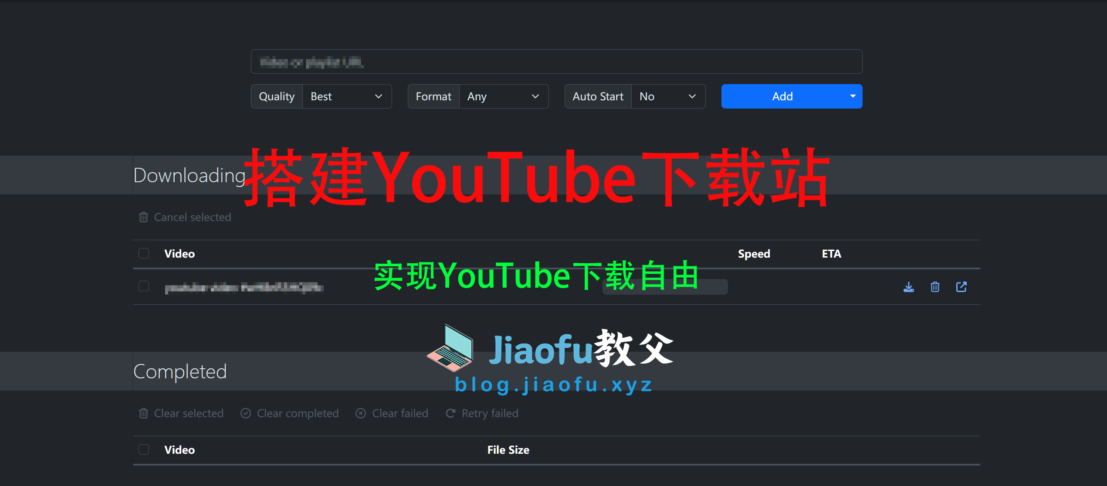Image resolution: width=1107 pixels, height=486 pixels.
Task: Click the download icon on the queued video row
Action: coord(909,287)
